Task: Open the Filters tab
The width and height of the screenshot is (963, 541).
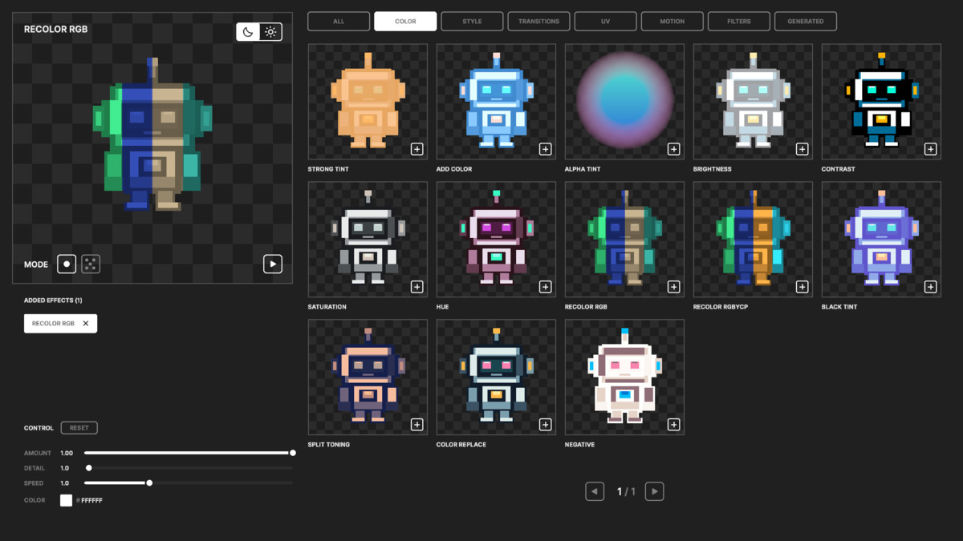Action: 738,22
